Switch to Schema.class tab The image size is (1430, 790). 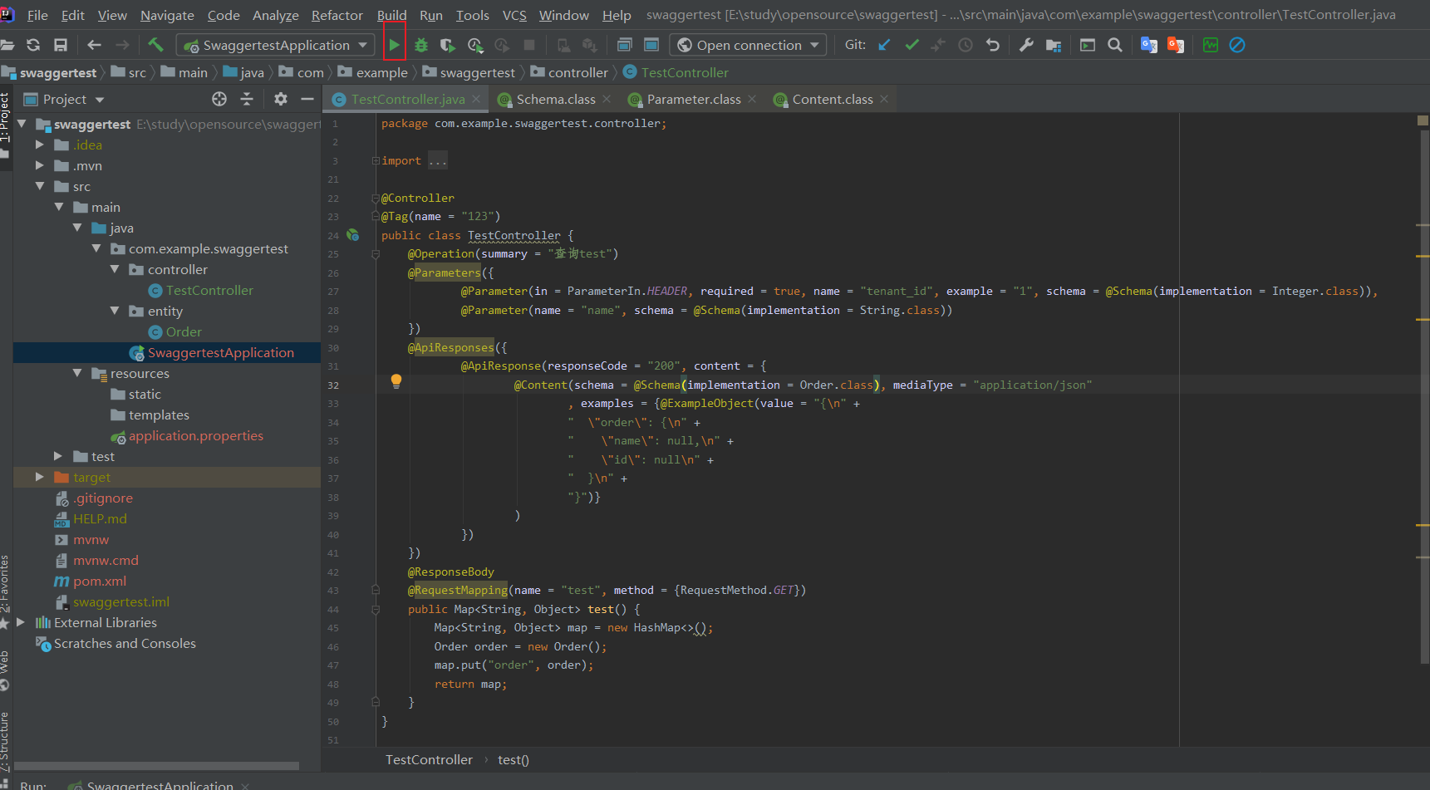(555, 99)
